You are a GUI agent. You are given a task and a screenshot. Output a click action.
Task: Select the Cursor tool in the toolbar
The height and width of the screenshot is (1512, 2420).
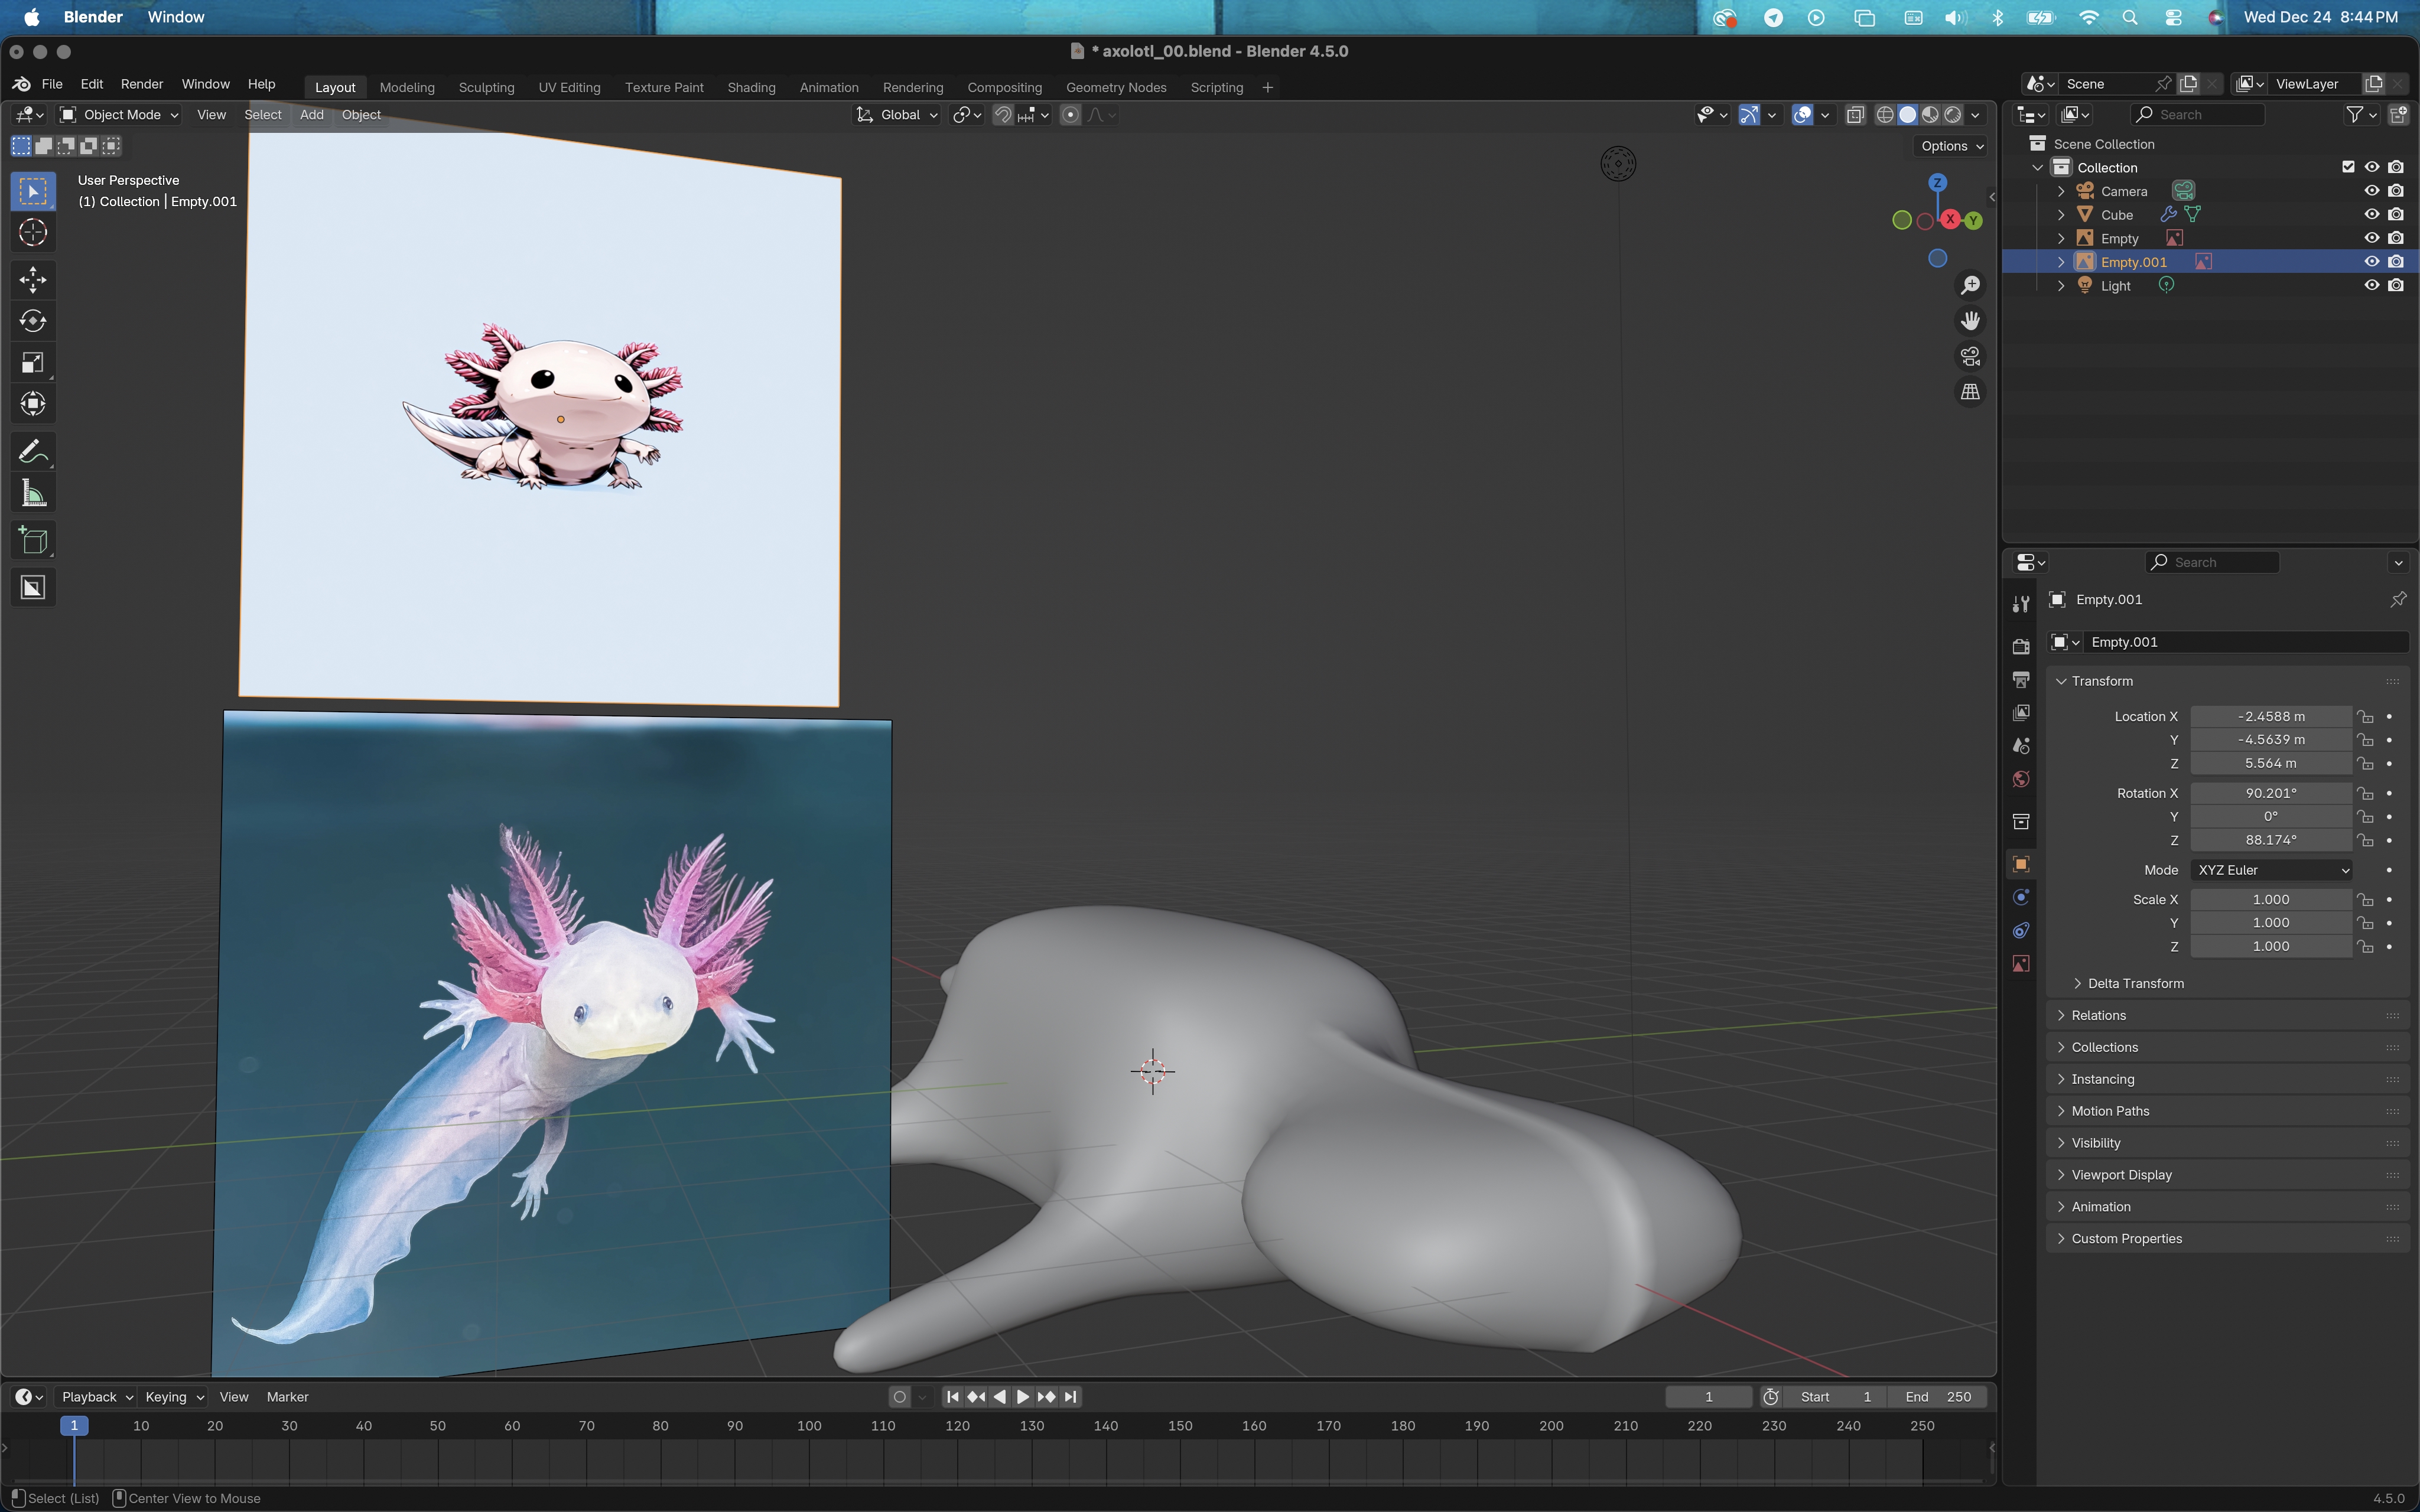(x=33, y=232)
